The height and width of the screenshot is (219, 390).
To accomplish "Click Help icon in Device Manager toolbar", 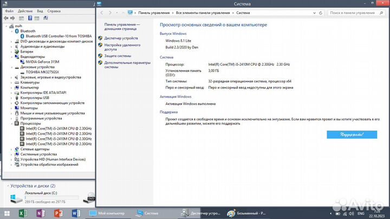I will (30, 18).
